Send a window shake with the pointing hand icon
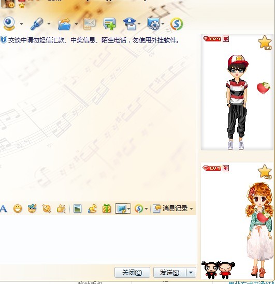Screen dimensions: 275x284 click(61, 208)
